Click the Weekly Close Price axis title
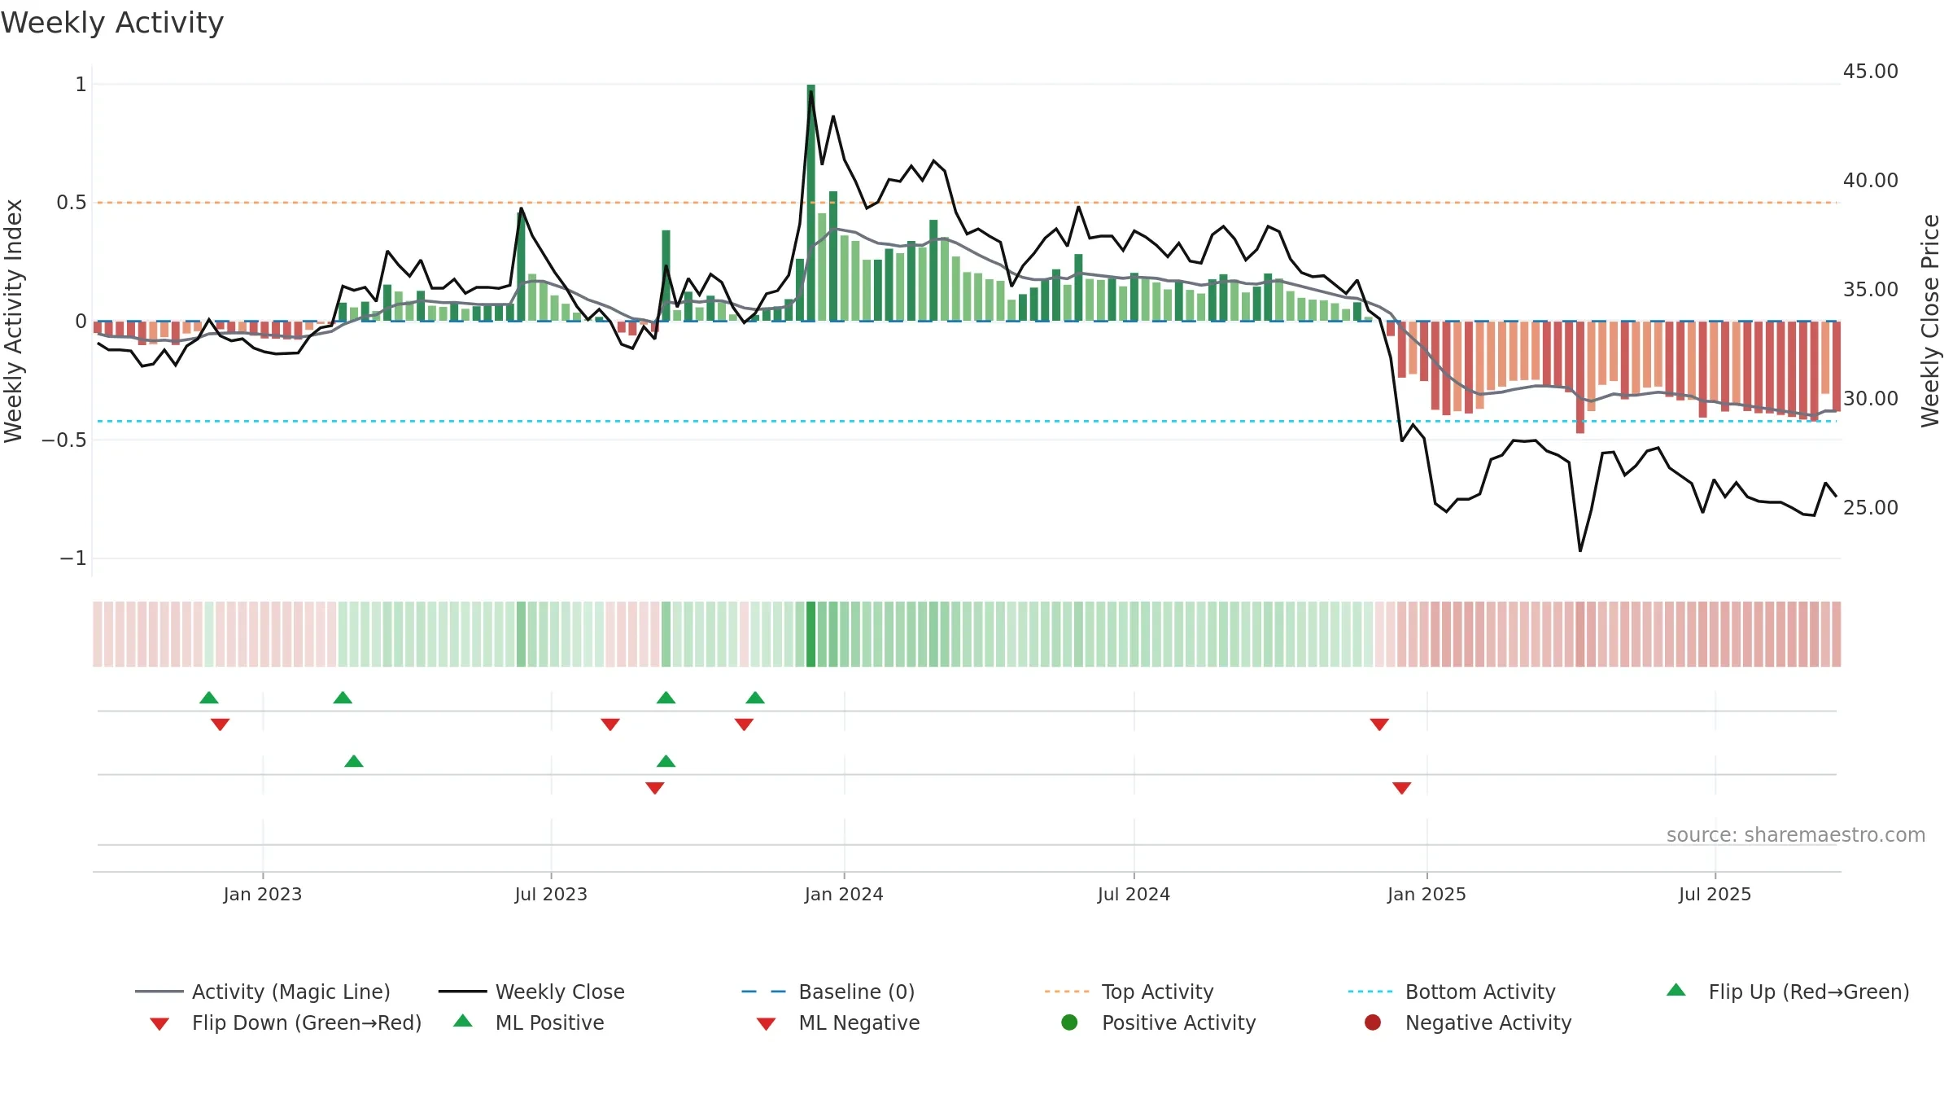This screenshot has height=1099, width=1953. (x=1930, y=321)
